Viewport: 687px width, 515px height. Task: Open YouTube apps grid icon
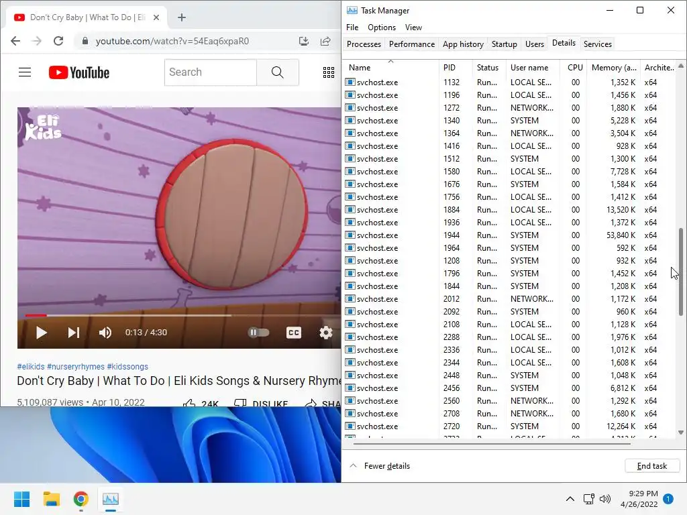point(329,72)
